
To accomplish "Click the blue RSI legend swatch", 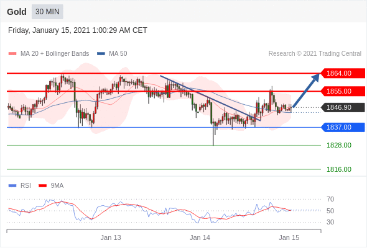I will (12, 186).
